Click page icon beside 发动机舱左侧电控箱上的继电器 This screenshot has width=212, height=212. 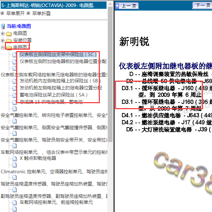(x=15, y=88)
